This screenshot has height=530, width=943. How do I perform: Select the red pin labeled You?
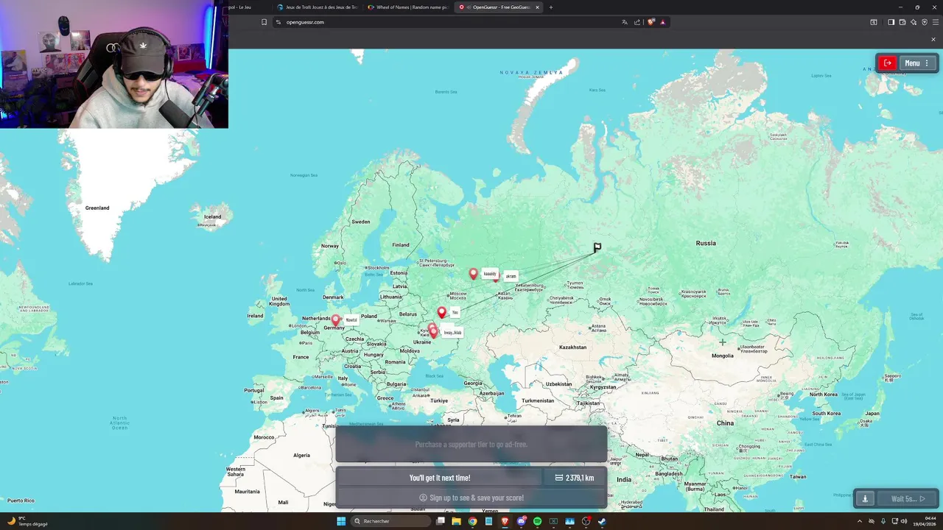tap(442, 313)
